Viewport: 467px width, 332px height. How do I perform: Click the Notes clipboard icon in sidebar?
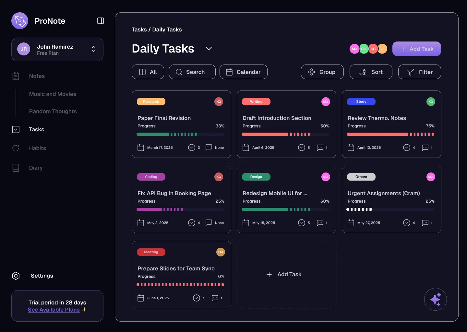tap(16, 76)
